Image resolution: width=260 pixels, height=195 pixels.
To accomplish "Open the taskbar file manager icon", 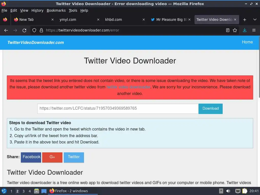I will [x=37, y=191].
